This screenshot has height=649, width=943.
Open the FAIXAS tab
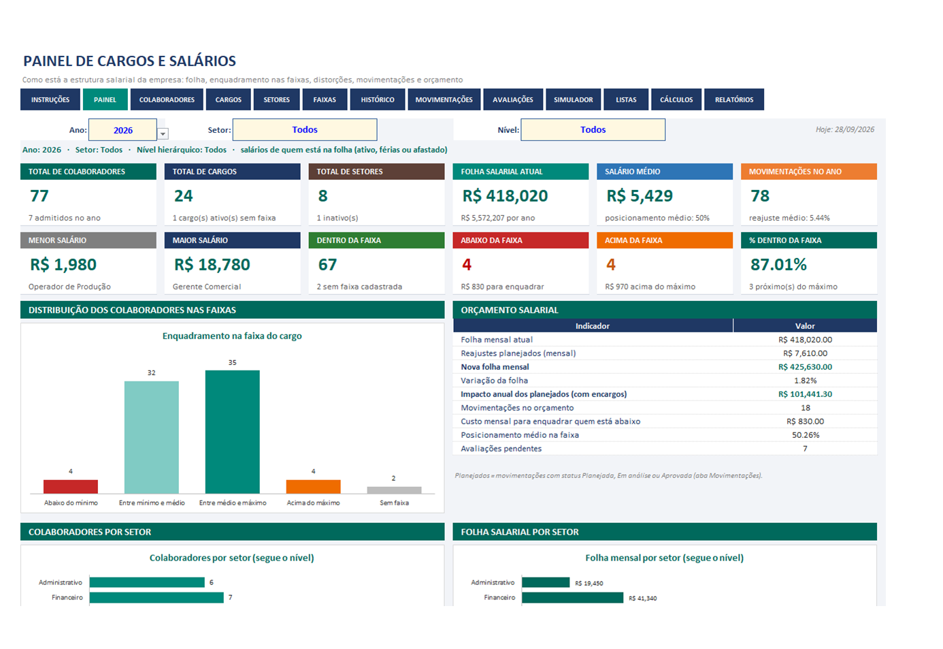[x=325, y=99]
